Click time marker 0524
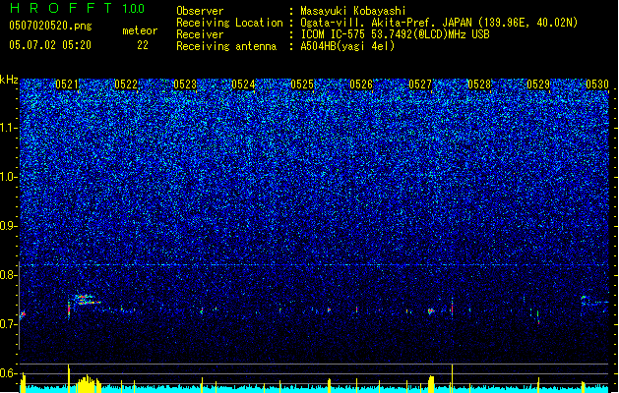 [243, 84]
